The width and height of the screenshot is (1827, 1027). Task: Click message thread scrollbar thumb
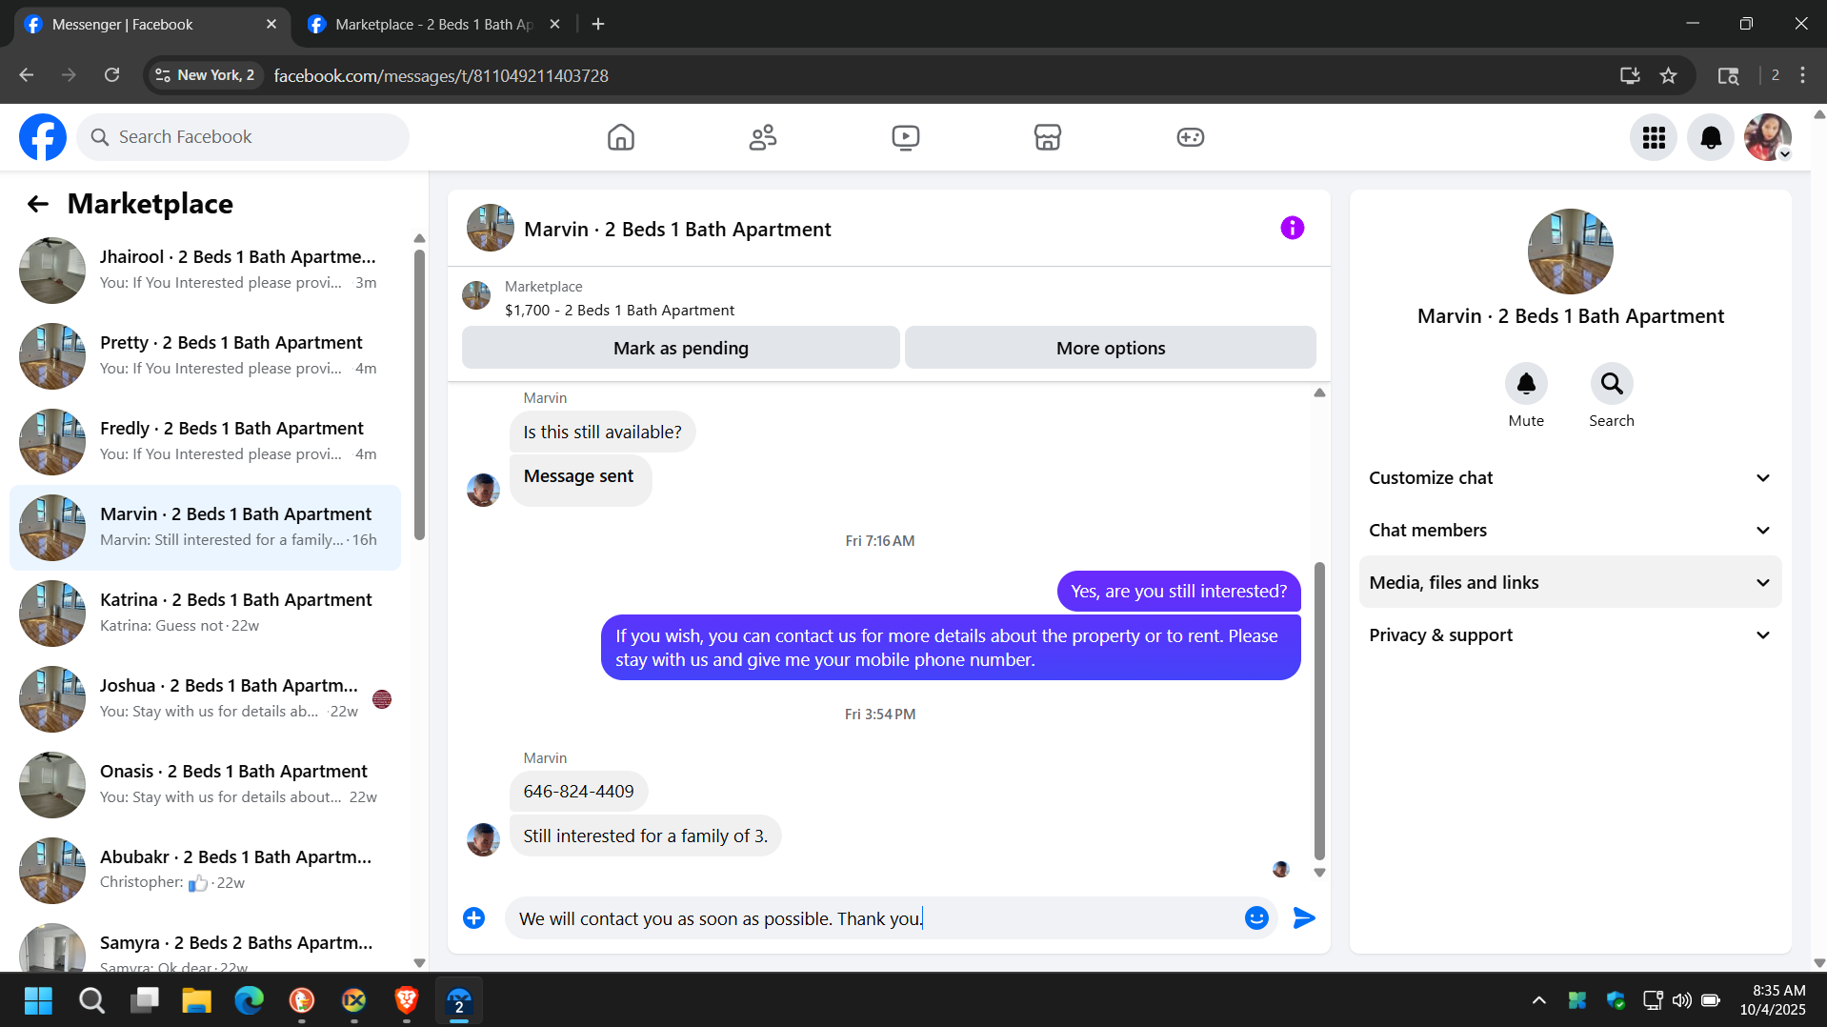click(1319, 710)
